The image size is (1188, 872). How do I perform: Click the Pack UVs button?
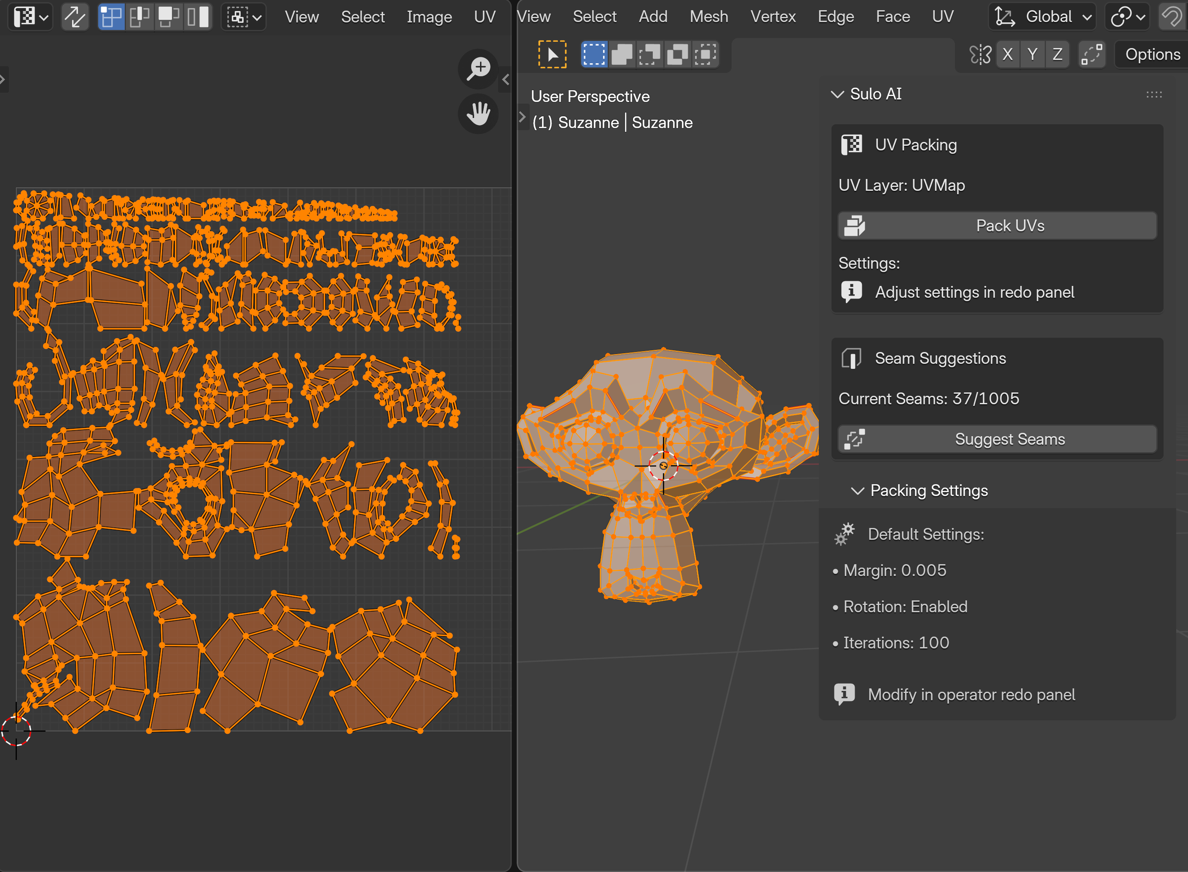click(x=997, y=226)
